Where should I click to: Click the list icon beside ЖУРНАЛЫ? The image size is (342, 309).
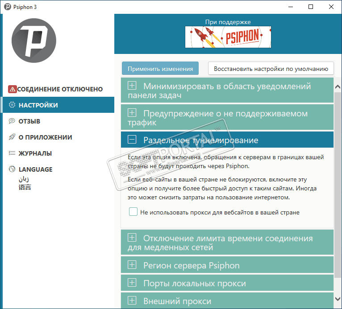pos(12,153)
